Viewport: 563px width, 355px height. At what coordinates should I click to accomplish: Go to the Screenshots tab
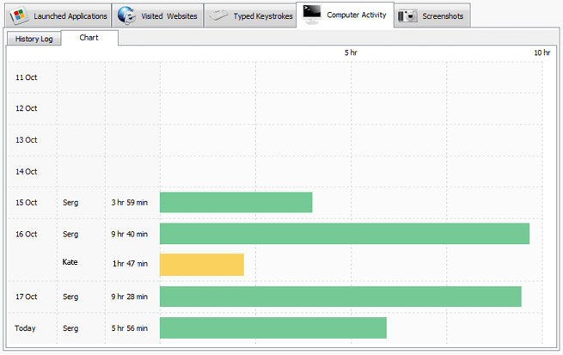coord(432,15)
